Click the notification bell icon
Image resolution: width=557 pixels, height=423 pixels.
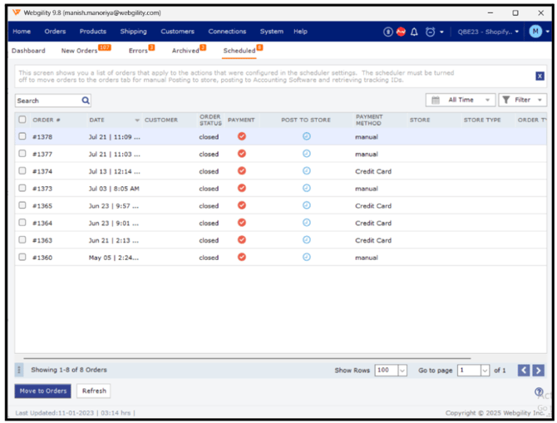tap(414, 32)
